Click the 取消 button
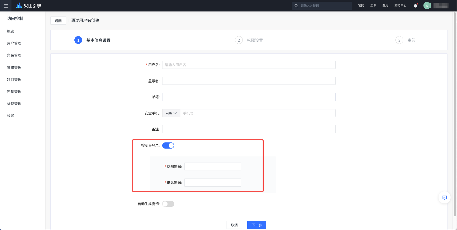The width and height of the screenshot is (457, 230). [234, 225]
